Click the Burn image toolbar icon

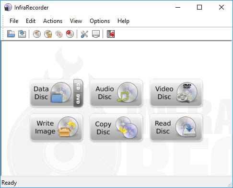pos(48,34)
